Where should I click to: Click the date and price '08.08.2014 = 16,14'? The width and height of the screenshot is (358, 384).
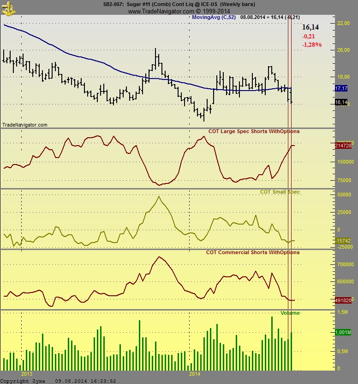tap(262, 17)
